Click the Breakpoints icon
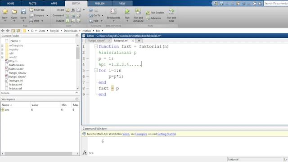The height and width of the screenshot is (162, 288). pyautogui.click(x=113, y=11)
